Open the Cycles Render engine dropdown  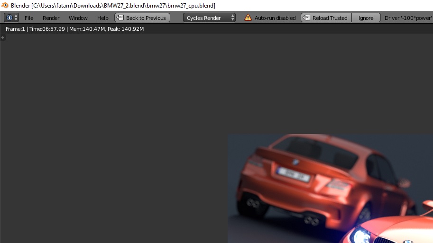coord(209,18)
